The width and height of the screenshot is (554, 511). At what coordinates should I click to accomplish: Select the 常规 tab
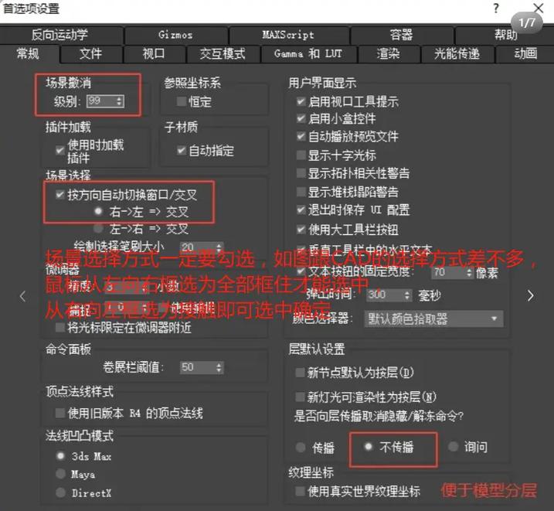[29, 53]
